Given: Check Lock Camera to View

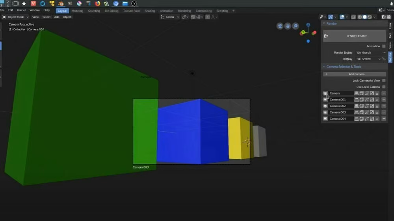Looking at the screenshot, I should tap(384, 80).
